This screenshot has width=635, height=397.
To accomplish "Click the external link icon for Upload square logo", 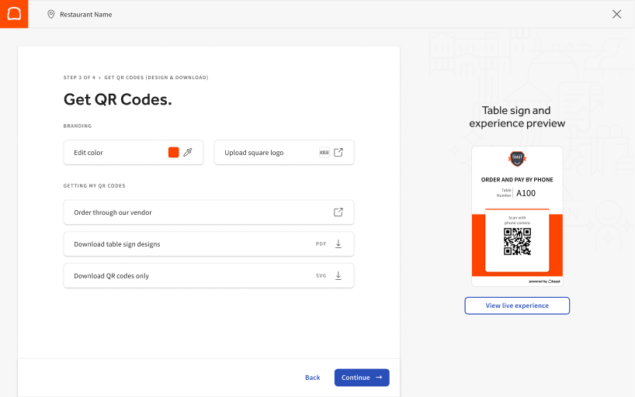I will coord(338,153).
